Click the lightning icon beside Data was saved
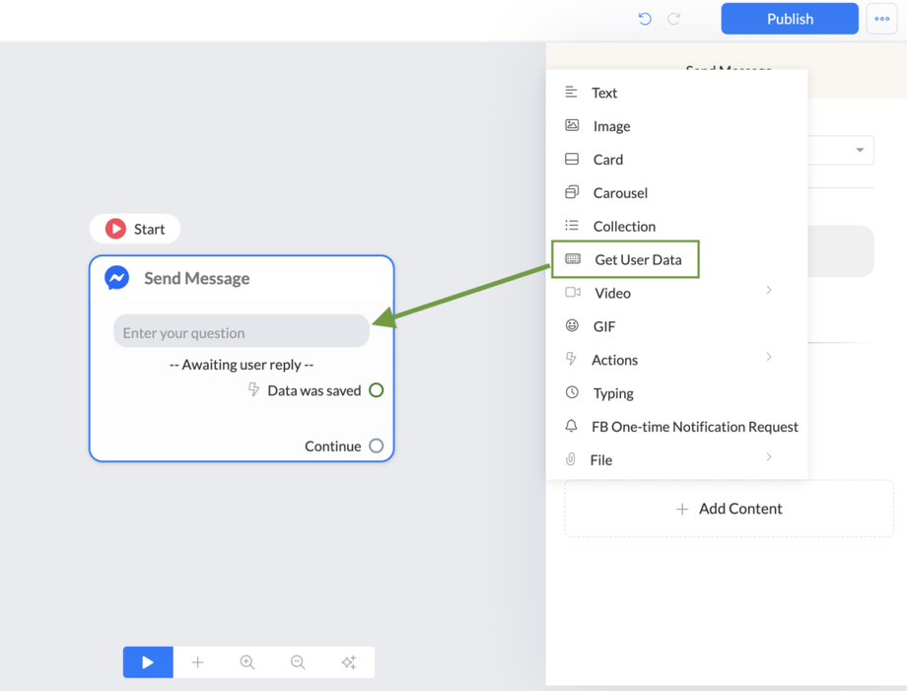The width and height of the screenshot is (907, 691). coord(253,389)
